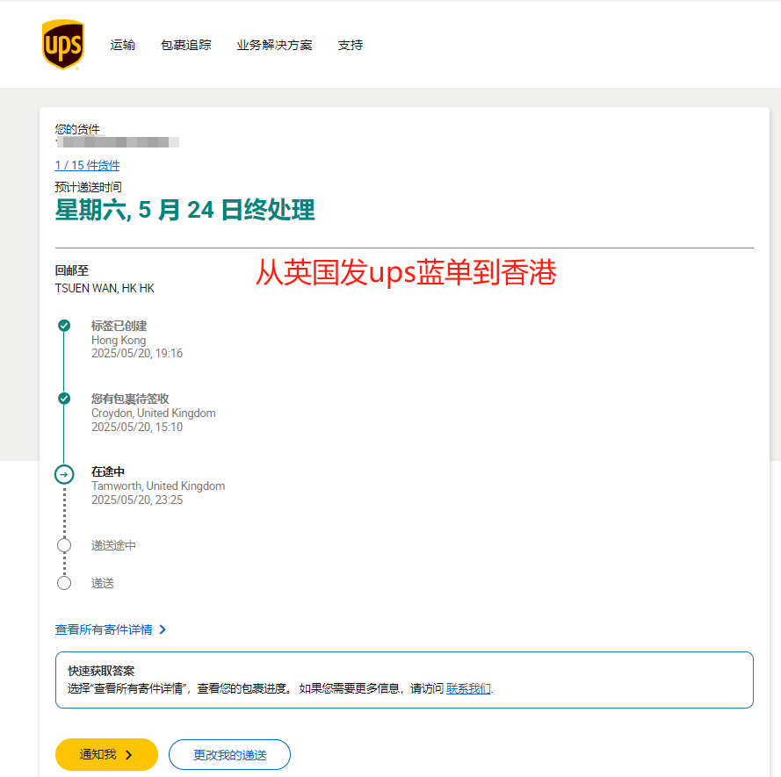Open the 支持 menu
Screen dimensions: 781x777
[x=351, y=45]
